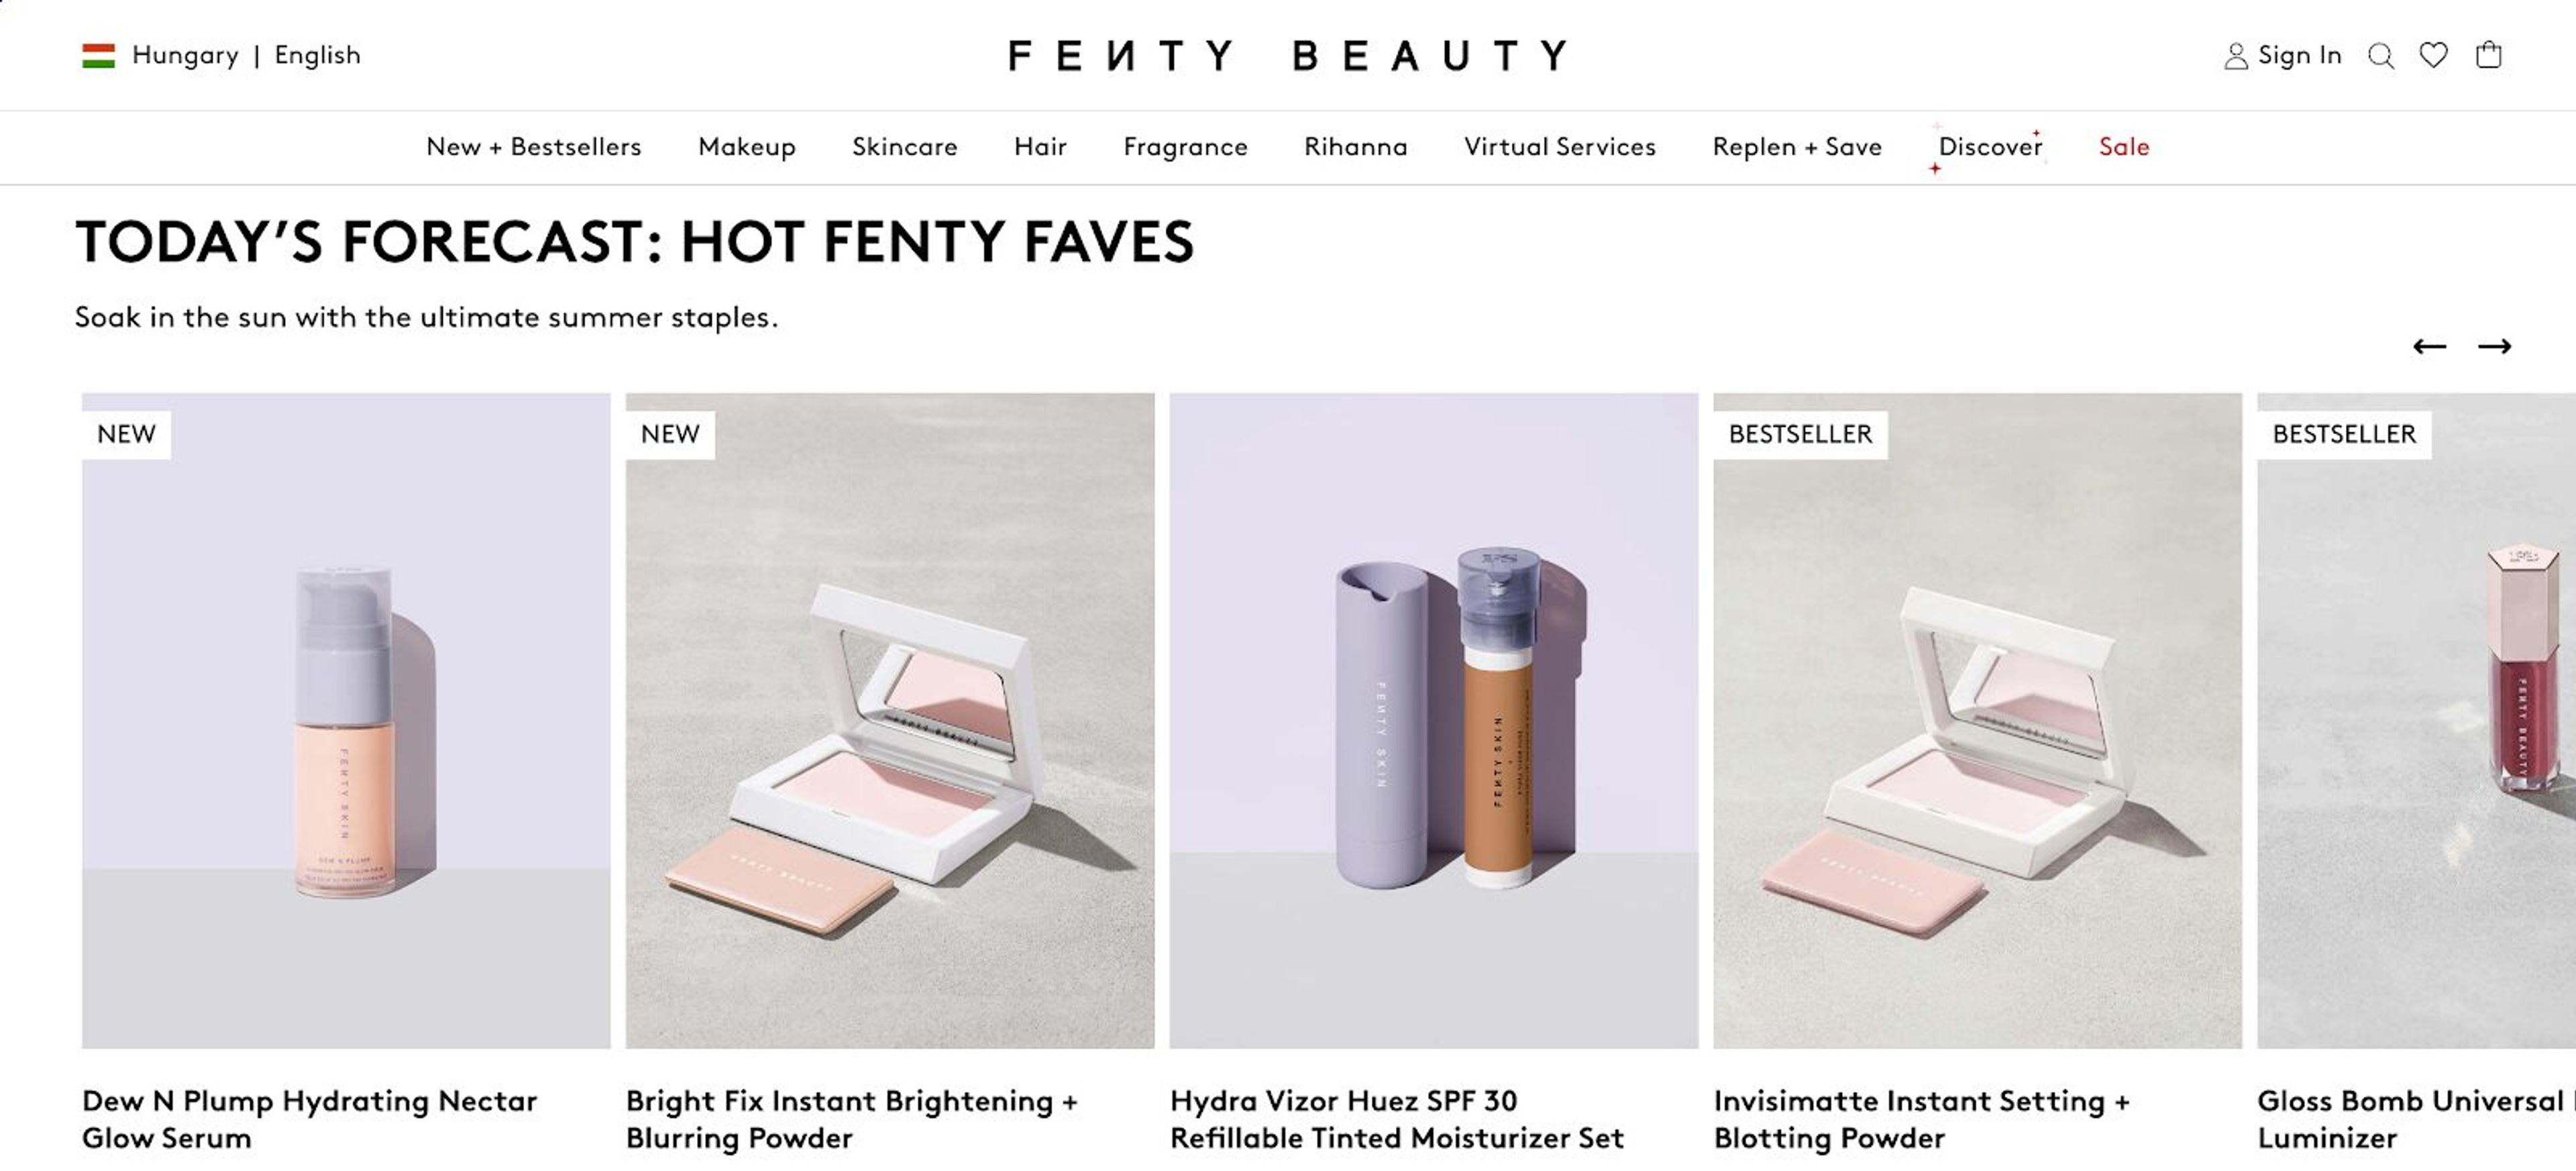Open the Sale section
The image size is (2576, 1171).
[2123, 147]
